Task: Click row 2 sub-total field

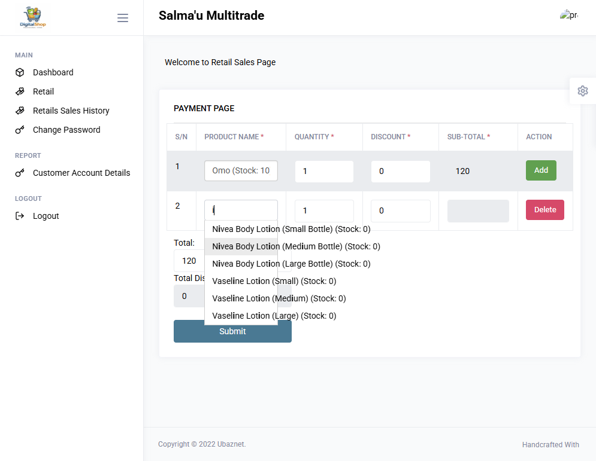Action: [x=478, y=211]
